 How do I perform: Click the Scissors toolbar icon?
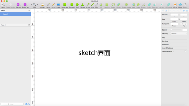pyautogui.click(x=144, y=5)
